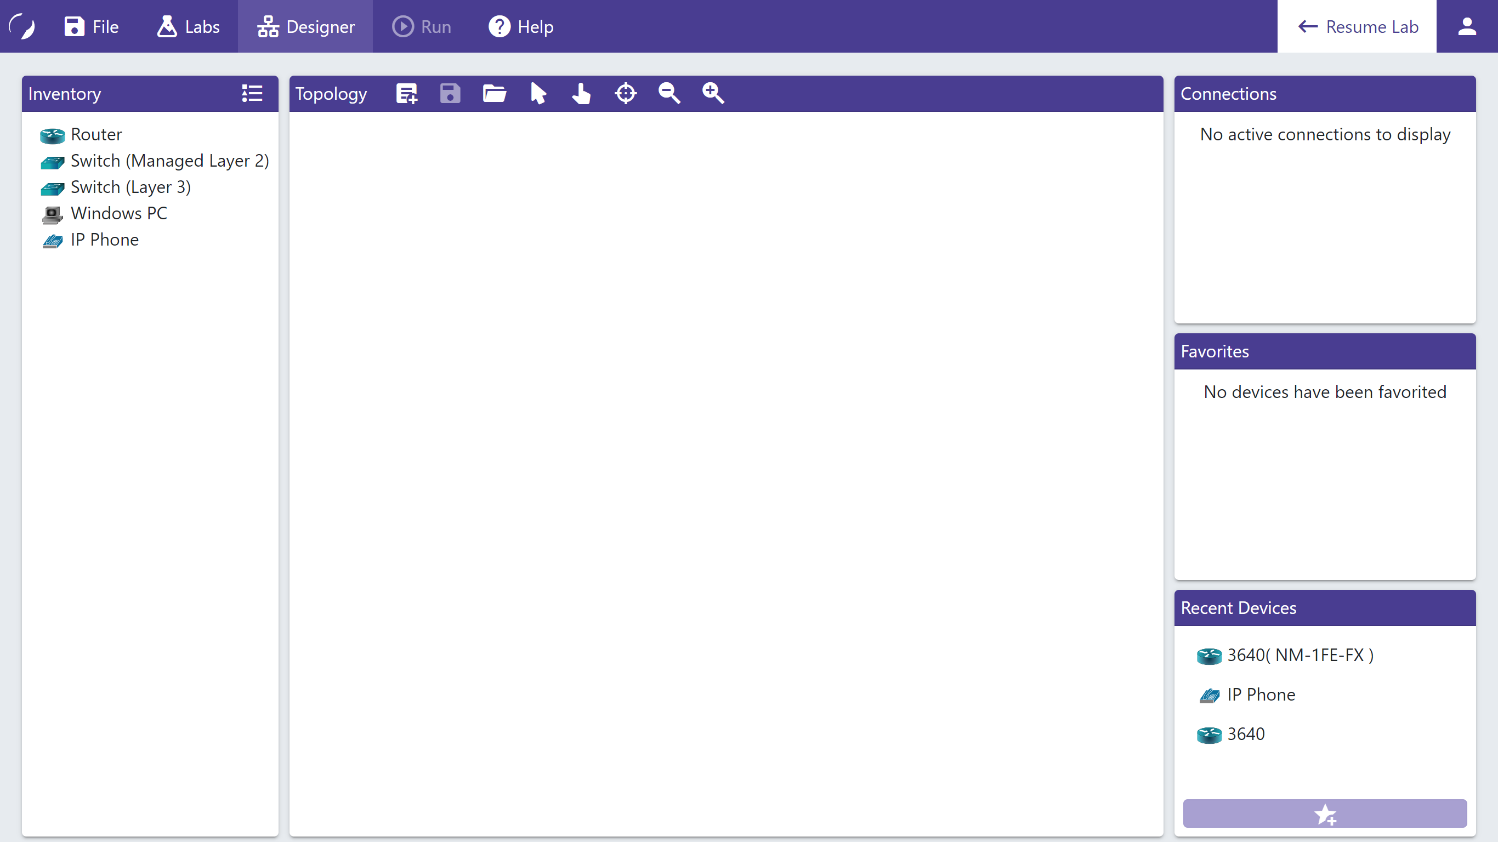The height and width of the screenshot is (842, 1498).
Task: Toggle the Inventory list view icon
Action: [x=252, y=94]
